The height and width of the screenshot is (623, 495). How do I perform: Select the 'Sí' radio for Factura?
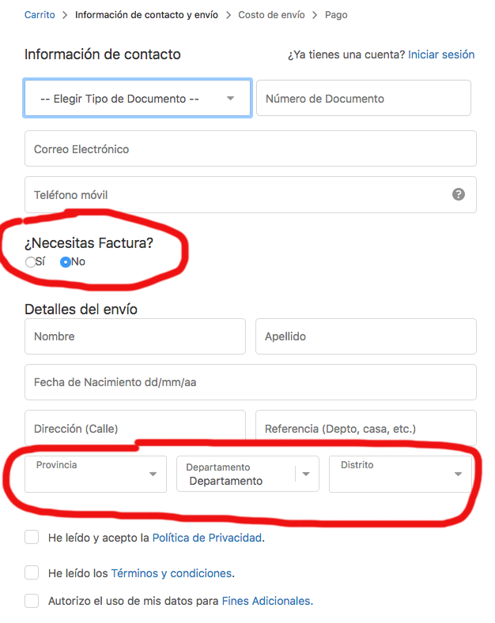point(31,262)
